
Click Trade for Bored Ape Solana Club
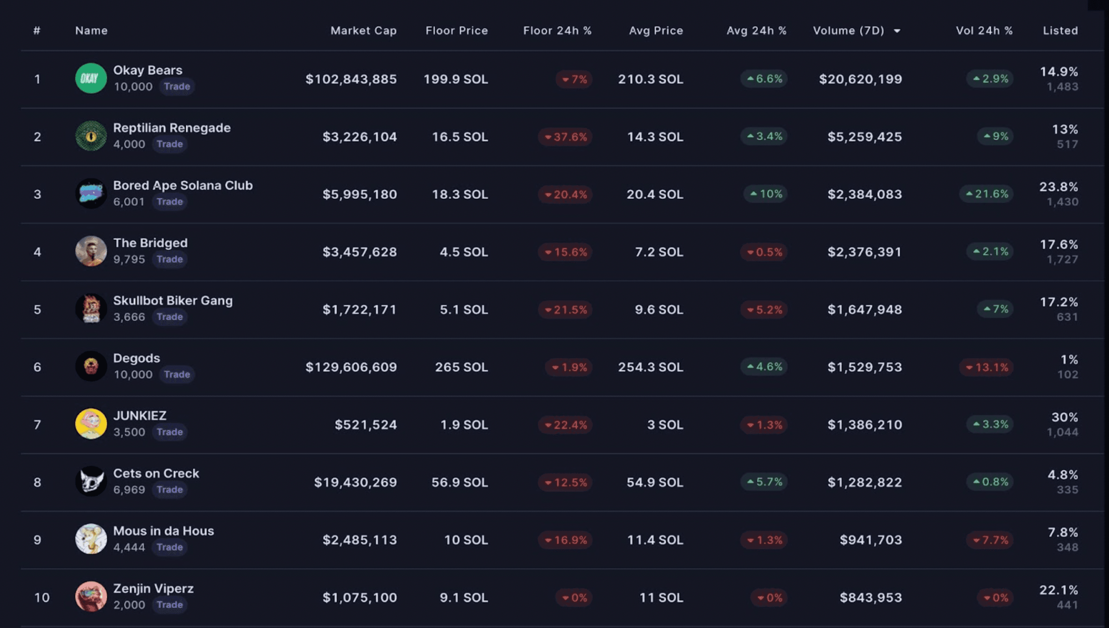tap(170, 202)
